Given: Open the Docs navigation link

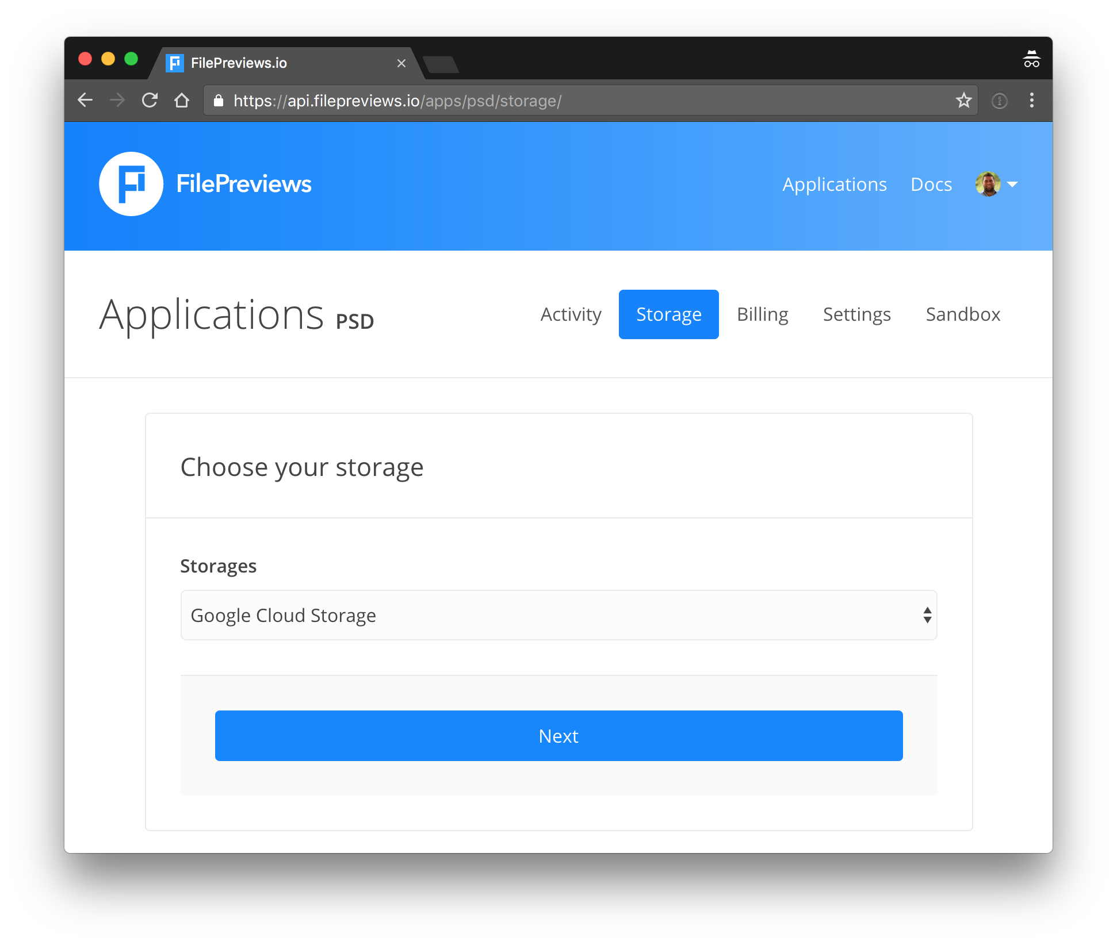Looking at the screenshot, I should click(931, 184).
